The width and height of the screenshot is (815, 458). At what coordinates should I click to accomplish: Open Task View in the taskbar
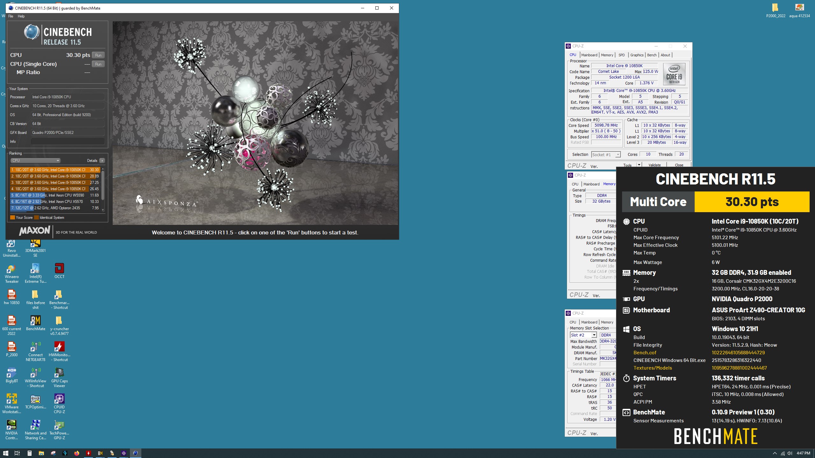click(x=17, y=453)
